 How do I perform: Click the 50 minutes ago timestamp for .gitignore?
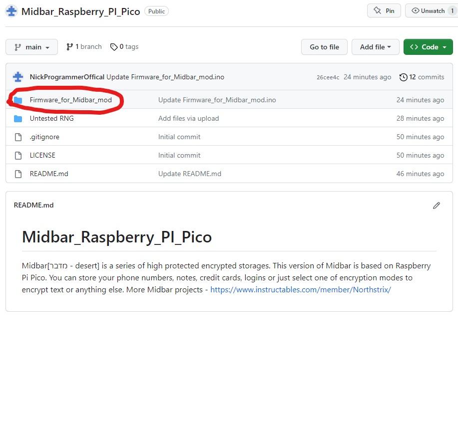(x=420, y=137)
